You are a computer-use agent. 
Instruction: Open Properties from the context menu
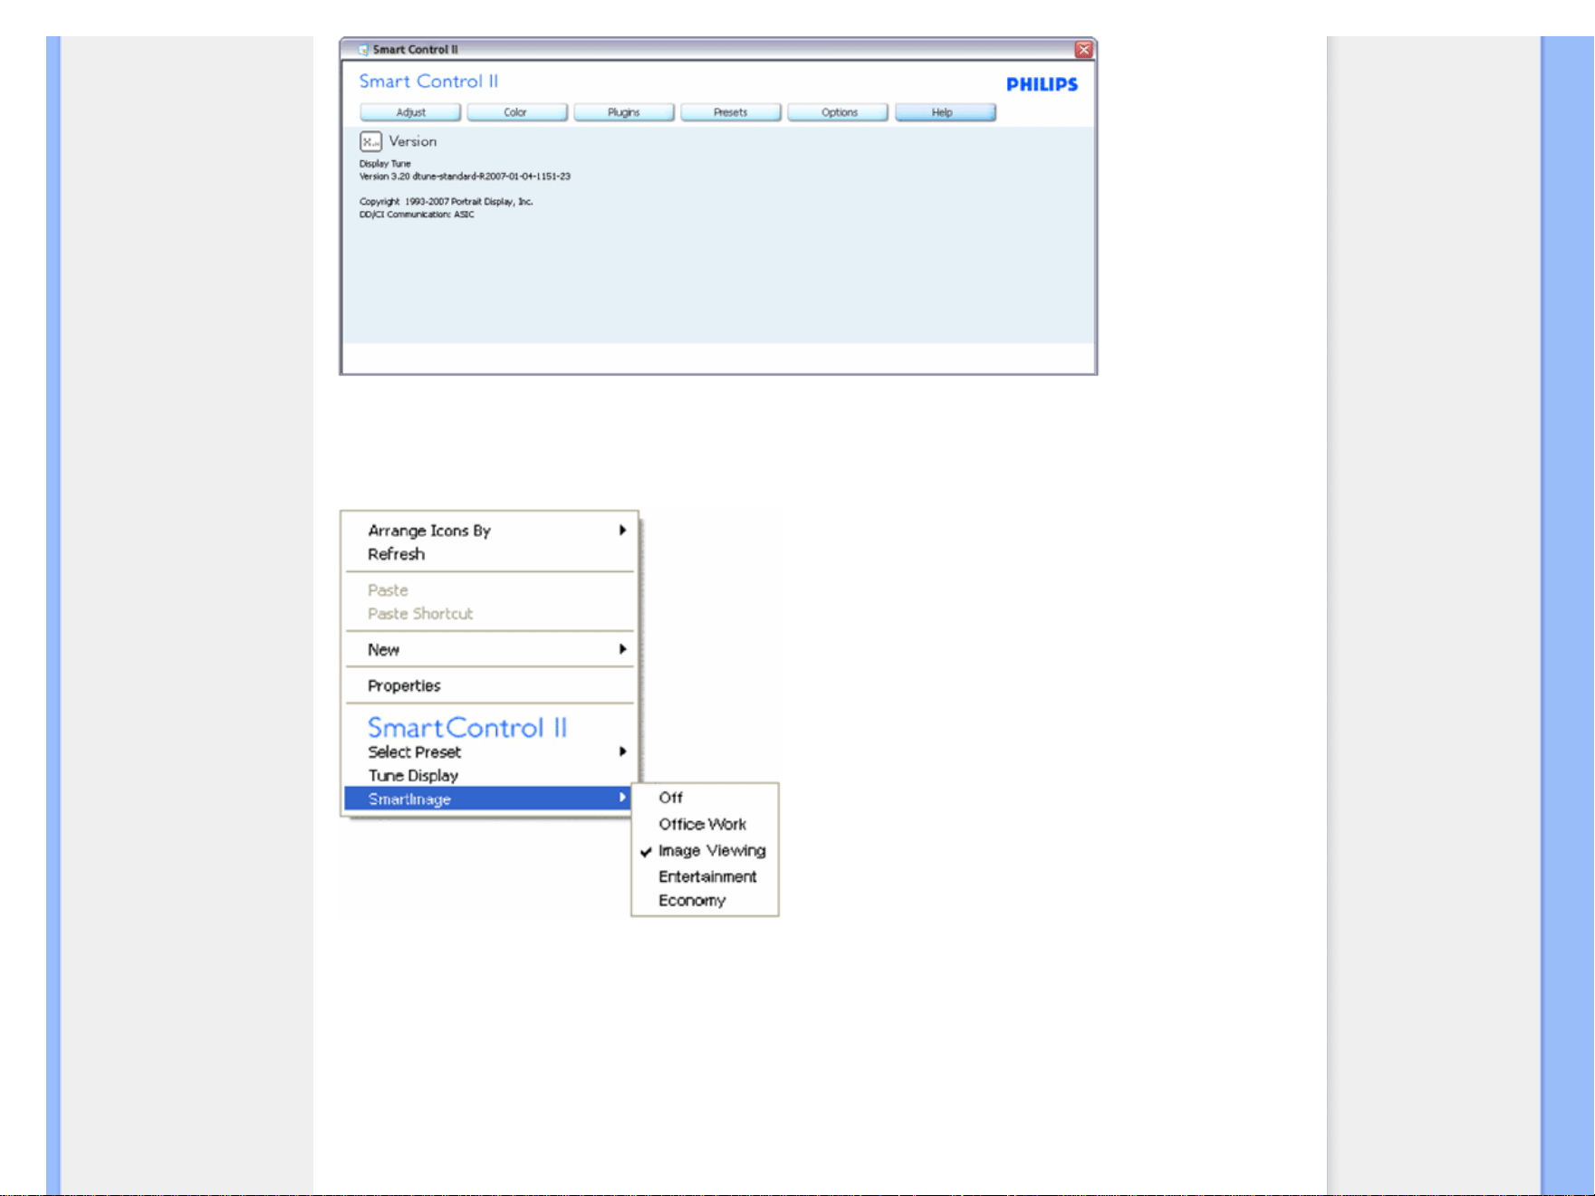coord(489,686)
